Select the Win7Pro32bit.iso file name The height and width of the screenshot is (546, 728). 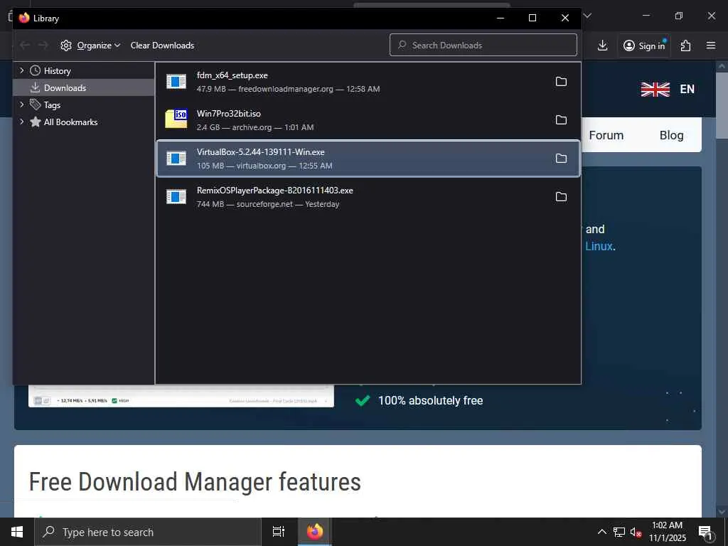pyautogui.click(x=228, y=114)
